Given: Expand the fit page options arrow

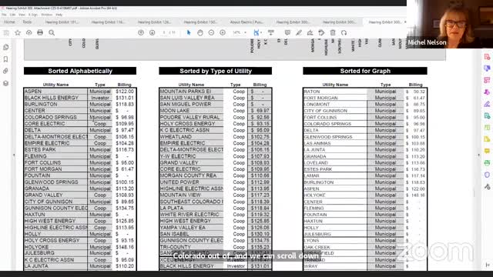Looking at the screenshot, I should click(261, 32).
